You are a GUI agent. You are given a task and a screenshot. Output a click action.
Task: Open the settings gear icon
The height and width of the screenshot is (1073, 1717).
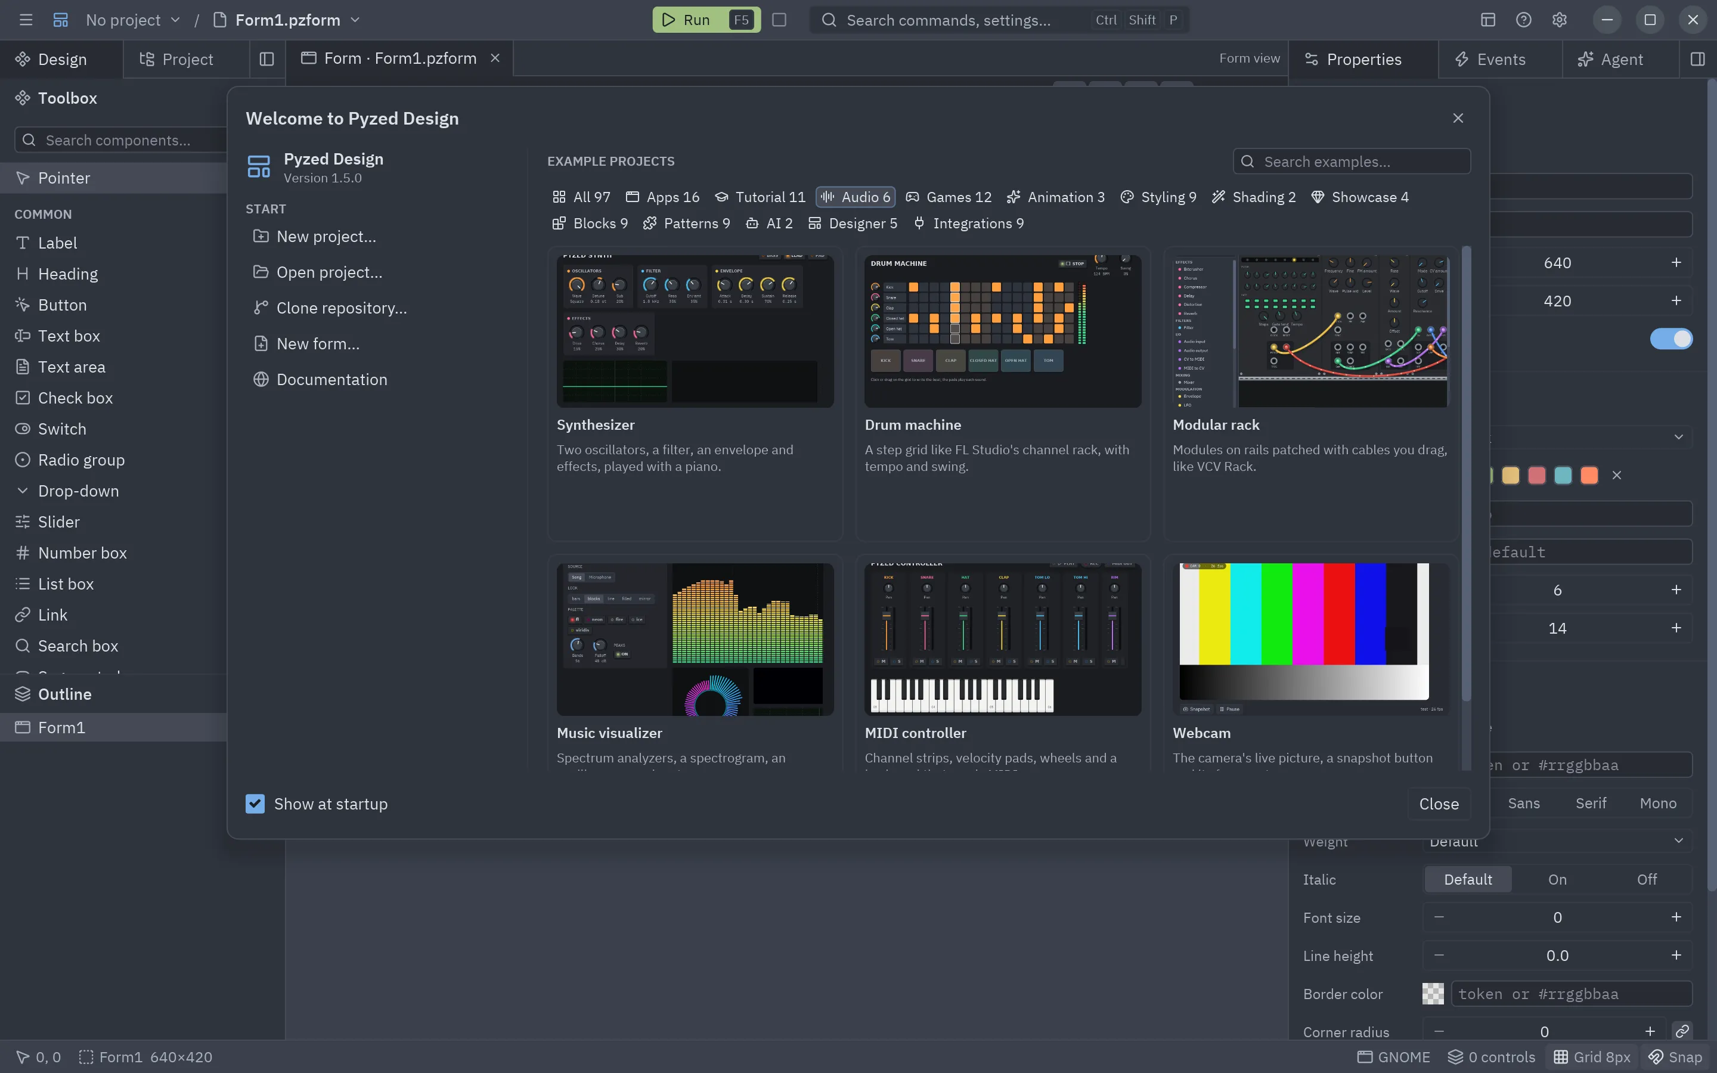(x=1559, y=20)
